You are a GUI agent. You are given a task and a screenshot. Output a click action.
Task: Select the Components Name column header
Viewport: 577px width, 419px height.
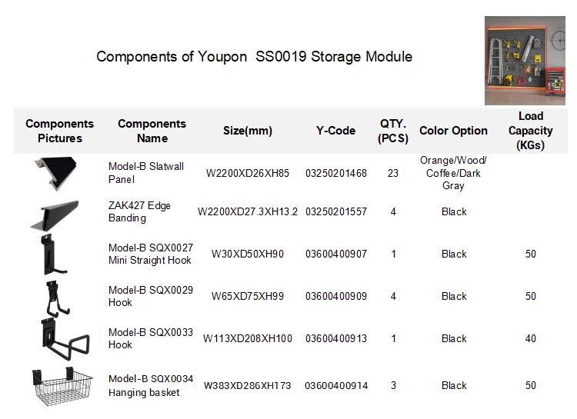point(152,131)
